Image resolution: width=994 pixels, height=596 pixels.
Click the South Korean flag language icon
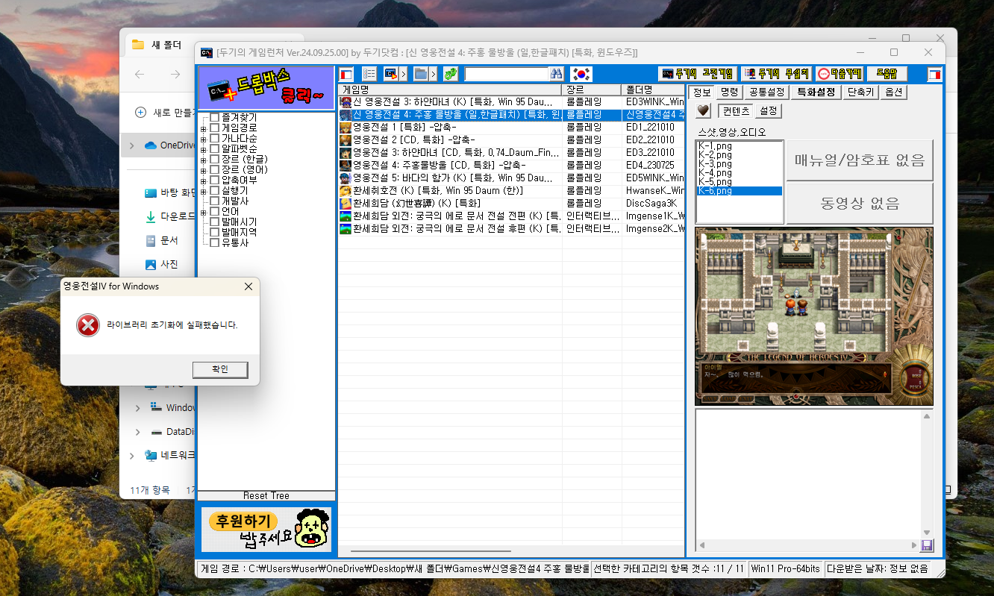[x=581, y=74]
